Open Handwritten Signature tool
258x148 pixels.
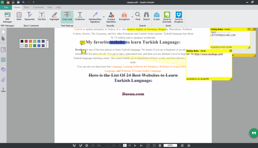95,17
